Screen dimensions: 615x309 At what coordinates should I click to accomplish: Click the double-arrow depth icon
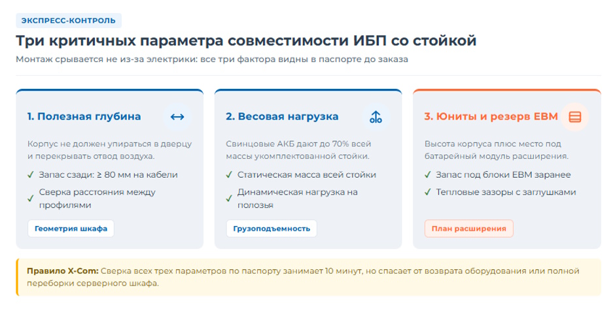[177, 117]
